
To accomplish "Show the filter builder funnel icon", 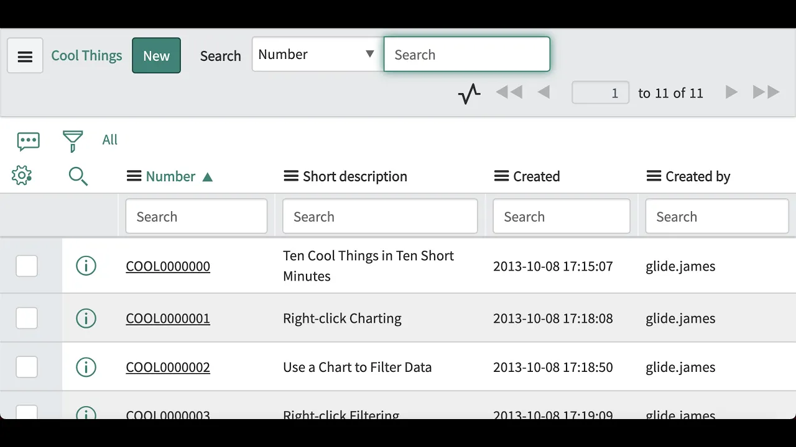I will pos(73,141).
